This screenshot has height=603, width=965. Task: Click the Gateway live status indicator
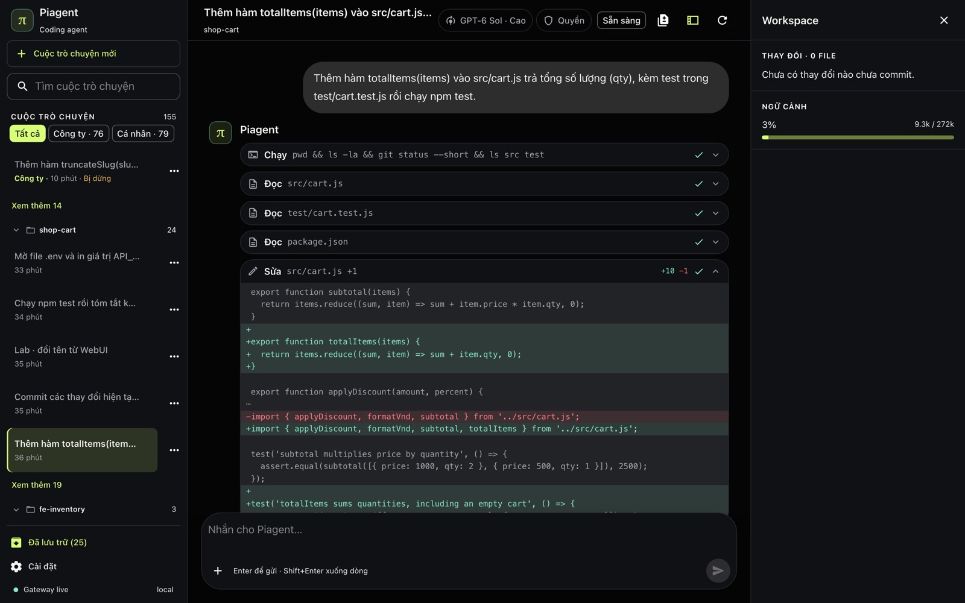tap(41, 590)
